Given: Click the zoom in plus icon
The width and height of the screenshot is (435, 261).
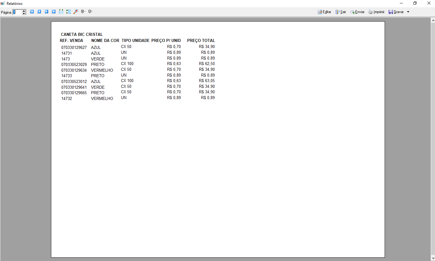Looking at the screenshot, I should (x=83, y=12).
